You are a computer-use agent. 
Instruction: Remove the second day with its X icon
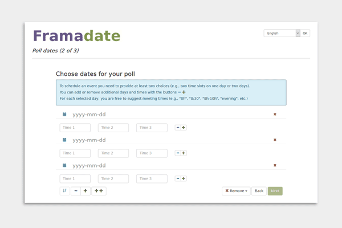coord(275,140)
